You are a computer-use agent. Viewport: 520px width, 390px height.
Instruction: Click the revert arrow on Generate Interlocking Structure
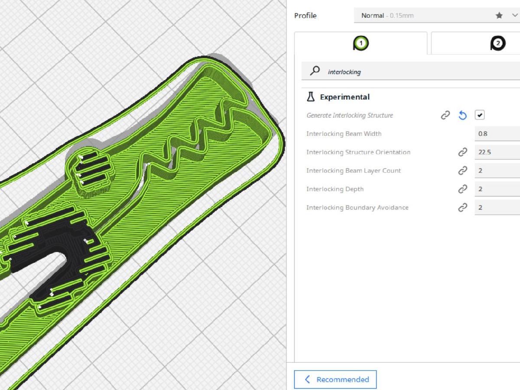pyautogui.click(x=462, y=115)
